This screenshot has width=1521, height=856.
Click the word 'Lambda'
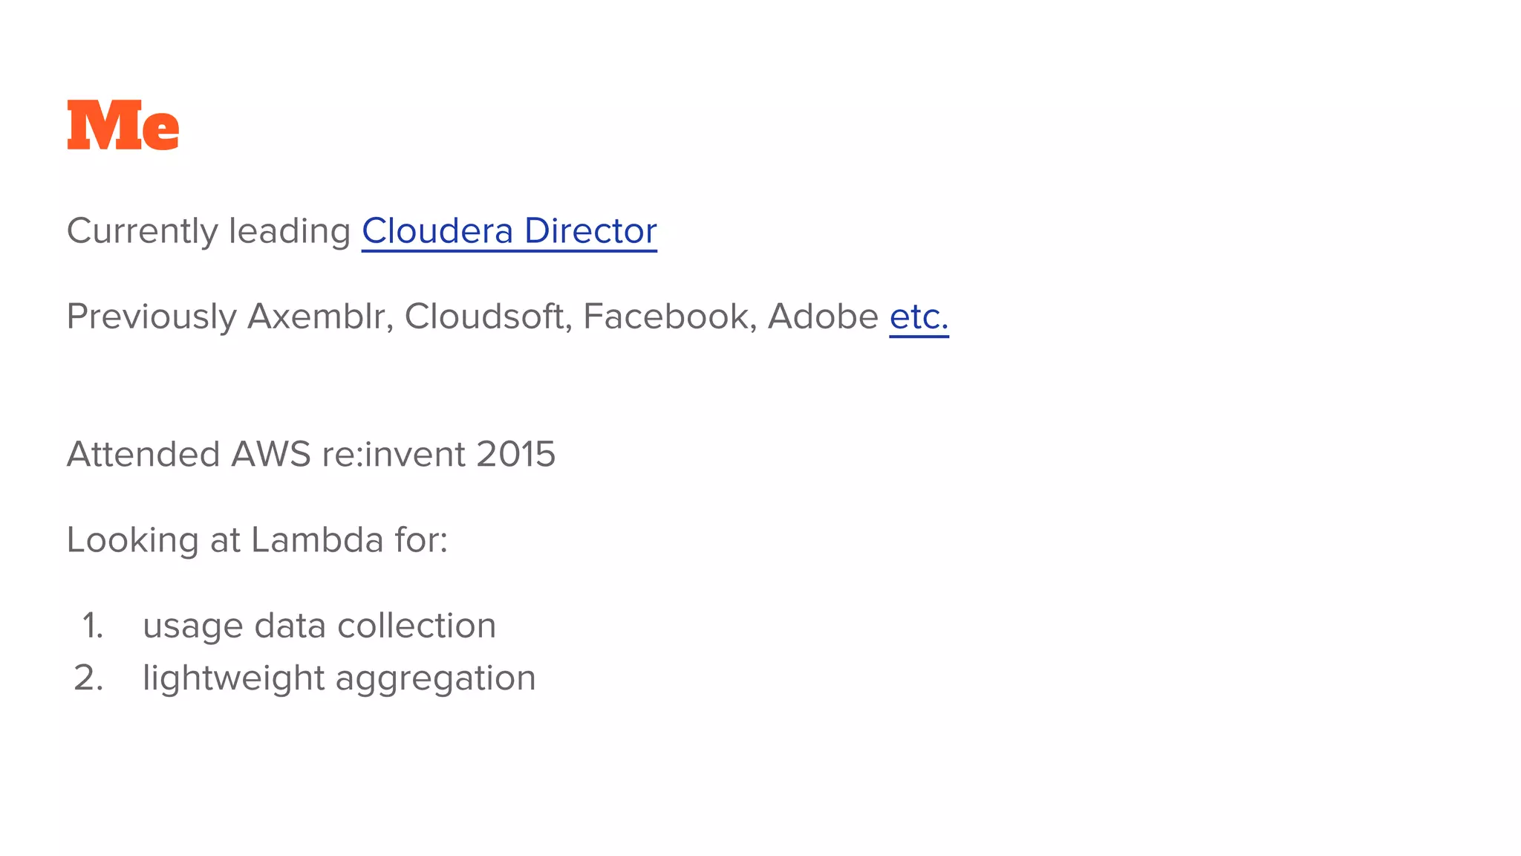coord(317,539)
